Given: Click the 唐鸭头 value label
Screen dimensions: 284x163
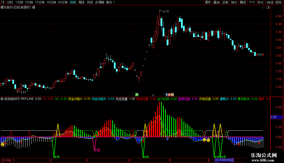Looking at the screenshot, I should click(228, 99).
